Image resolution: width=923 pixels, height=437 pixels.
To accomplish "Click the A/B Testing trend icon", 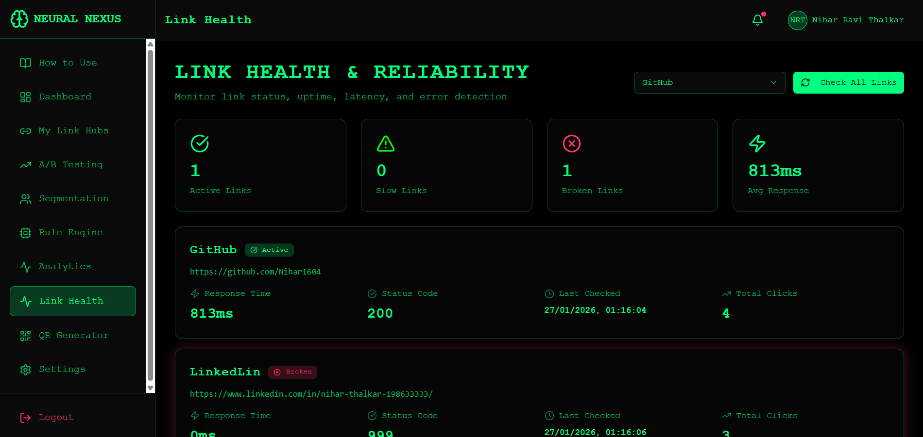I will 25,165.
